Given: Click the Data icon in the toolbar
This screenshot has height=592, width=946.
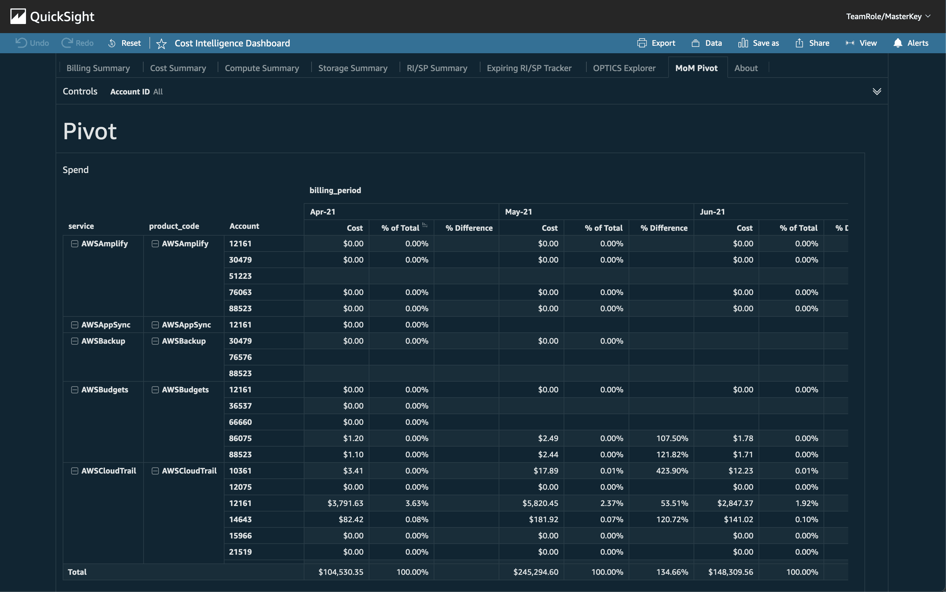Looking at the screenshot, I should [x=696, y=43].
